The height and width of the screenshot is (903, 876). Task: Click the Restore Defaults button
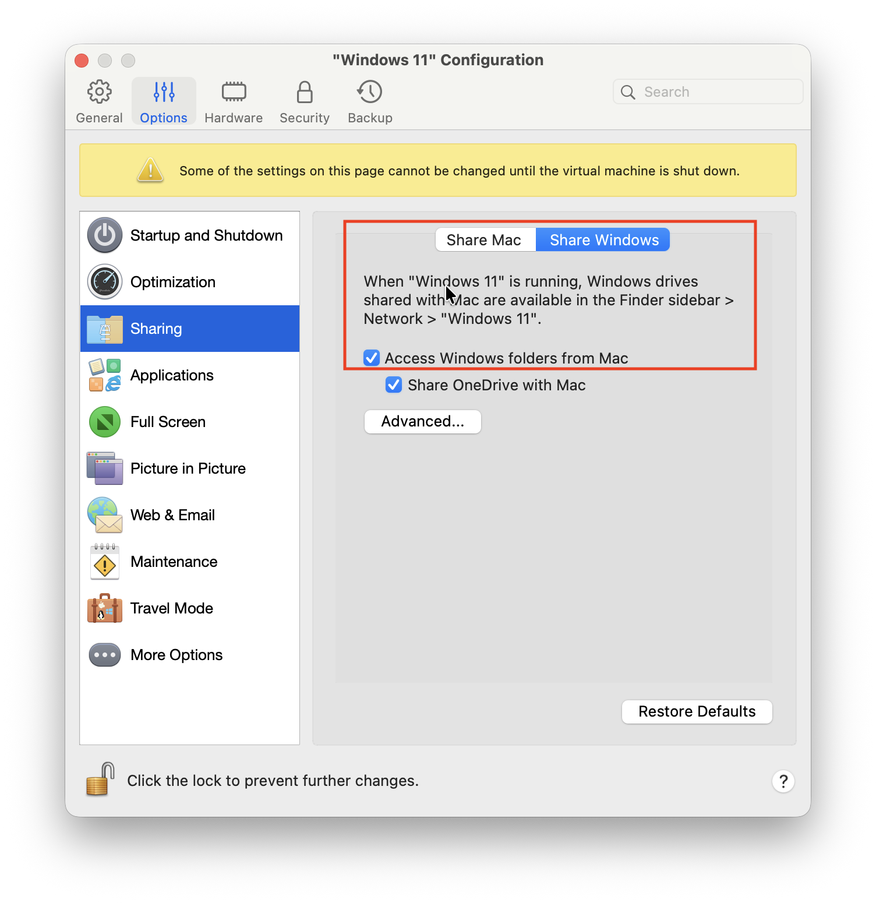click(x=697, y=711)
